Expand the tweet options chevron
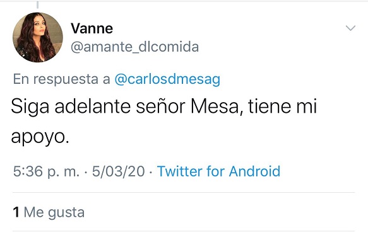368x235 pixels. 350,28
